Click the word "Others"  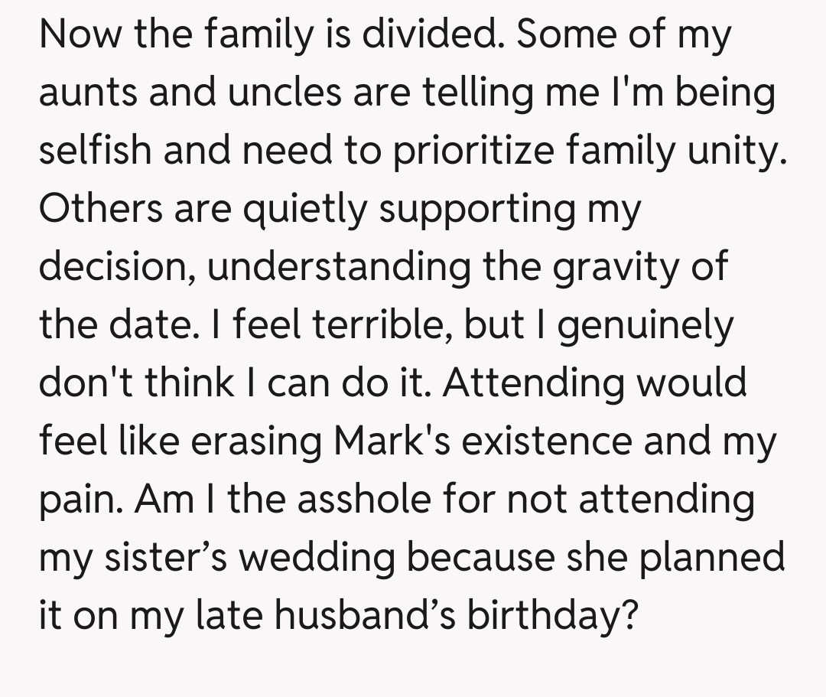100,210
